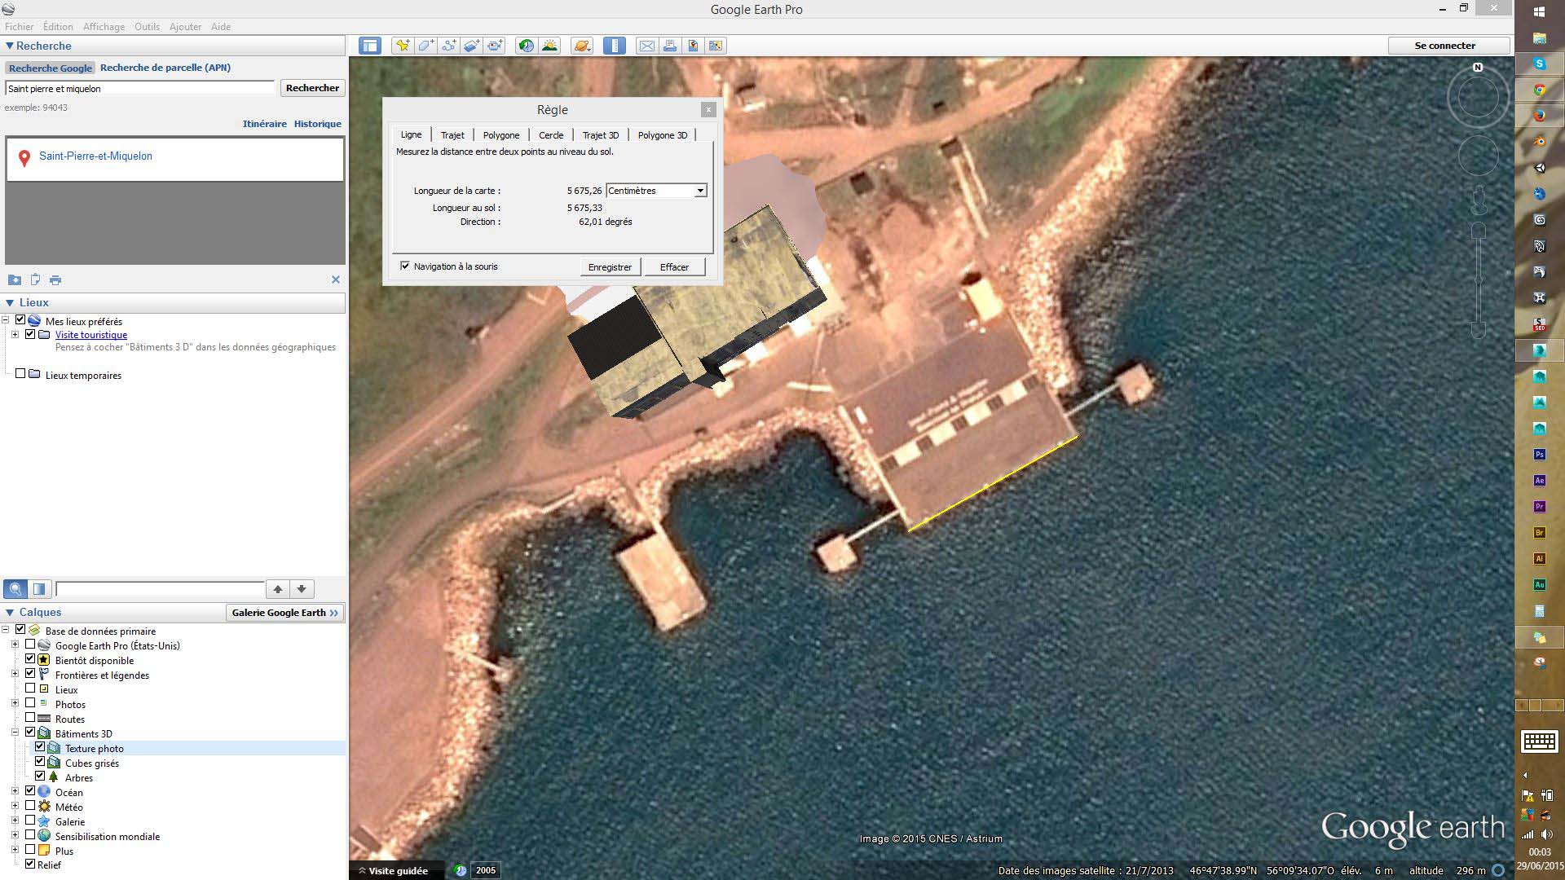
Task: Uncheck the Mes lieux préférés checkbox
Action: pos(21,320)
